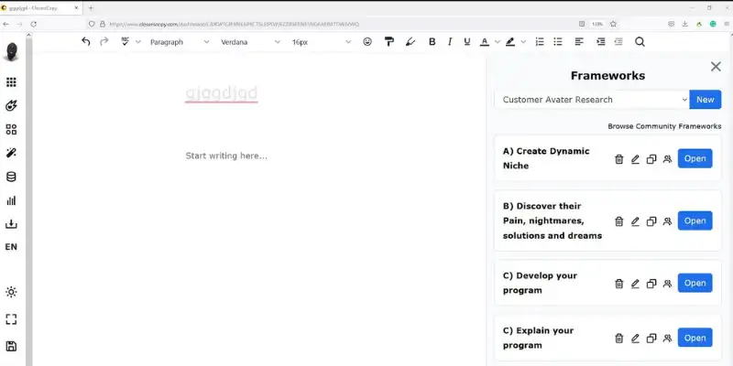Screen dimensions: 733x366
Task: Edit the Create Dynamic Niche framework
Action: click(635, 158)
